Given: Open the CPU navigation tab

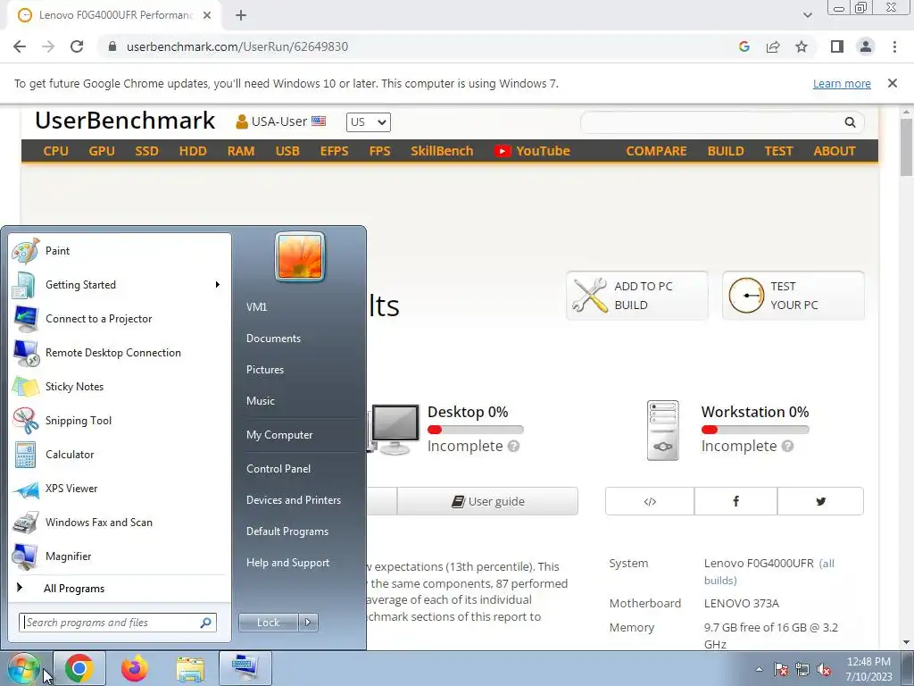Looking at the screenshot, I should tap(56, 151).
